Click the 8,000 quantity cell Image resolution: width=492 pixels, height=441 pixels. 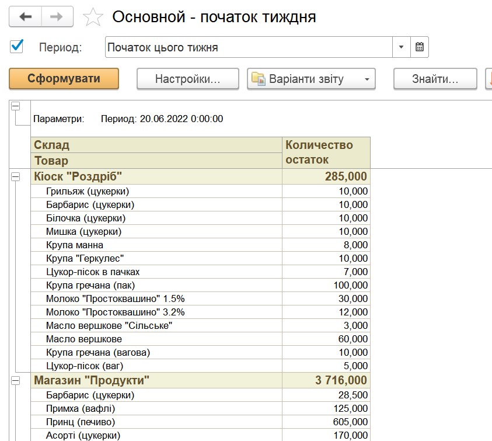click(x=326, y=245)
